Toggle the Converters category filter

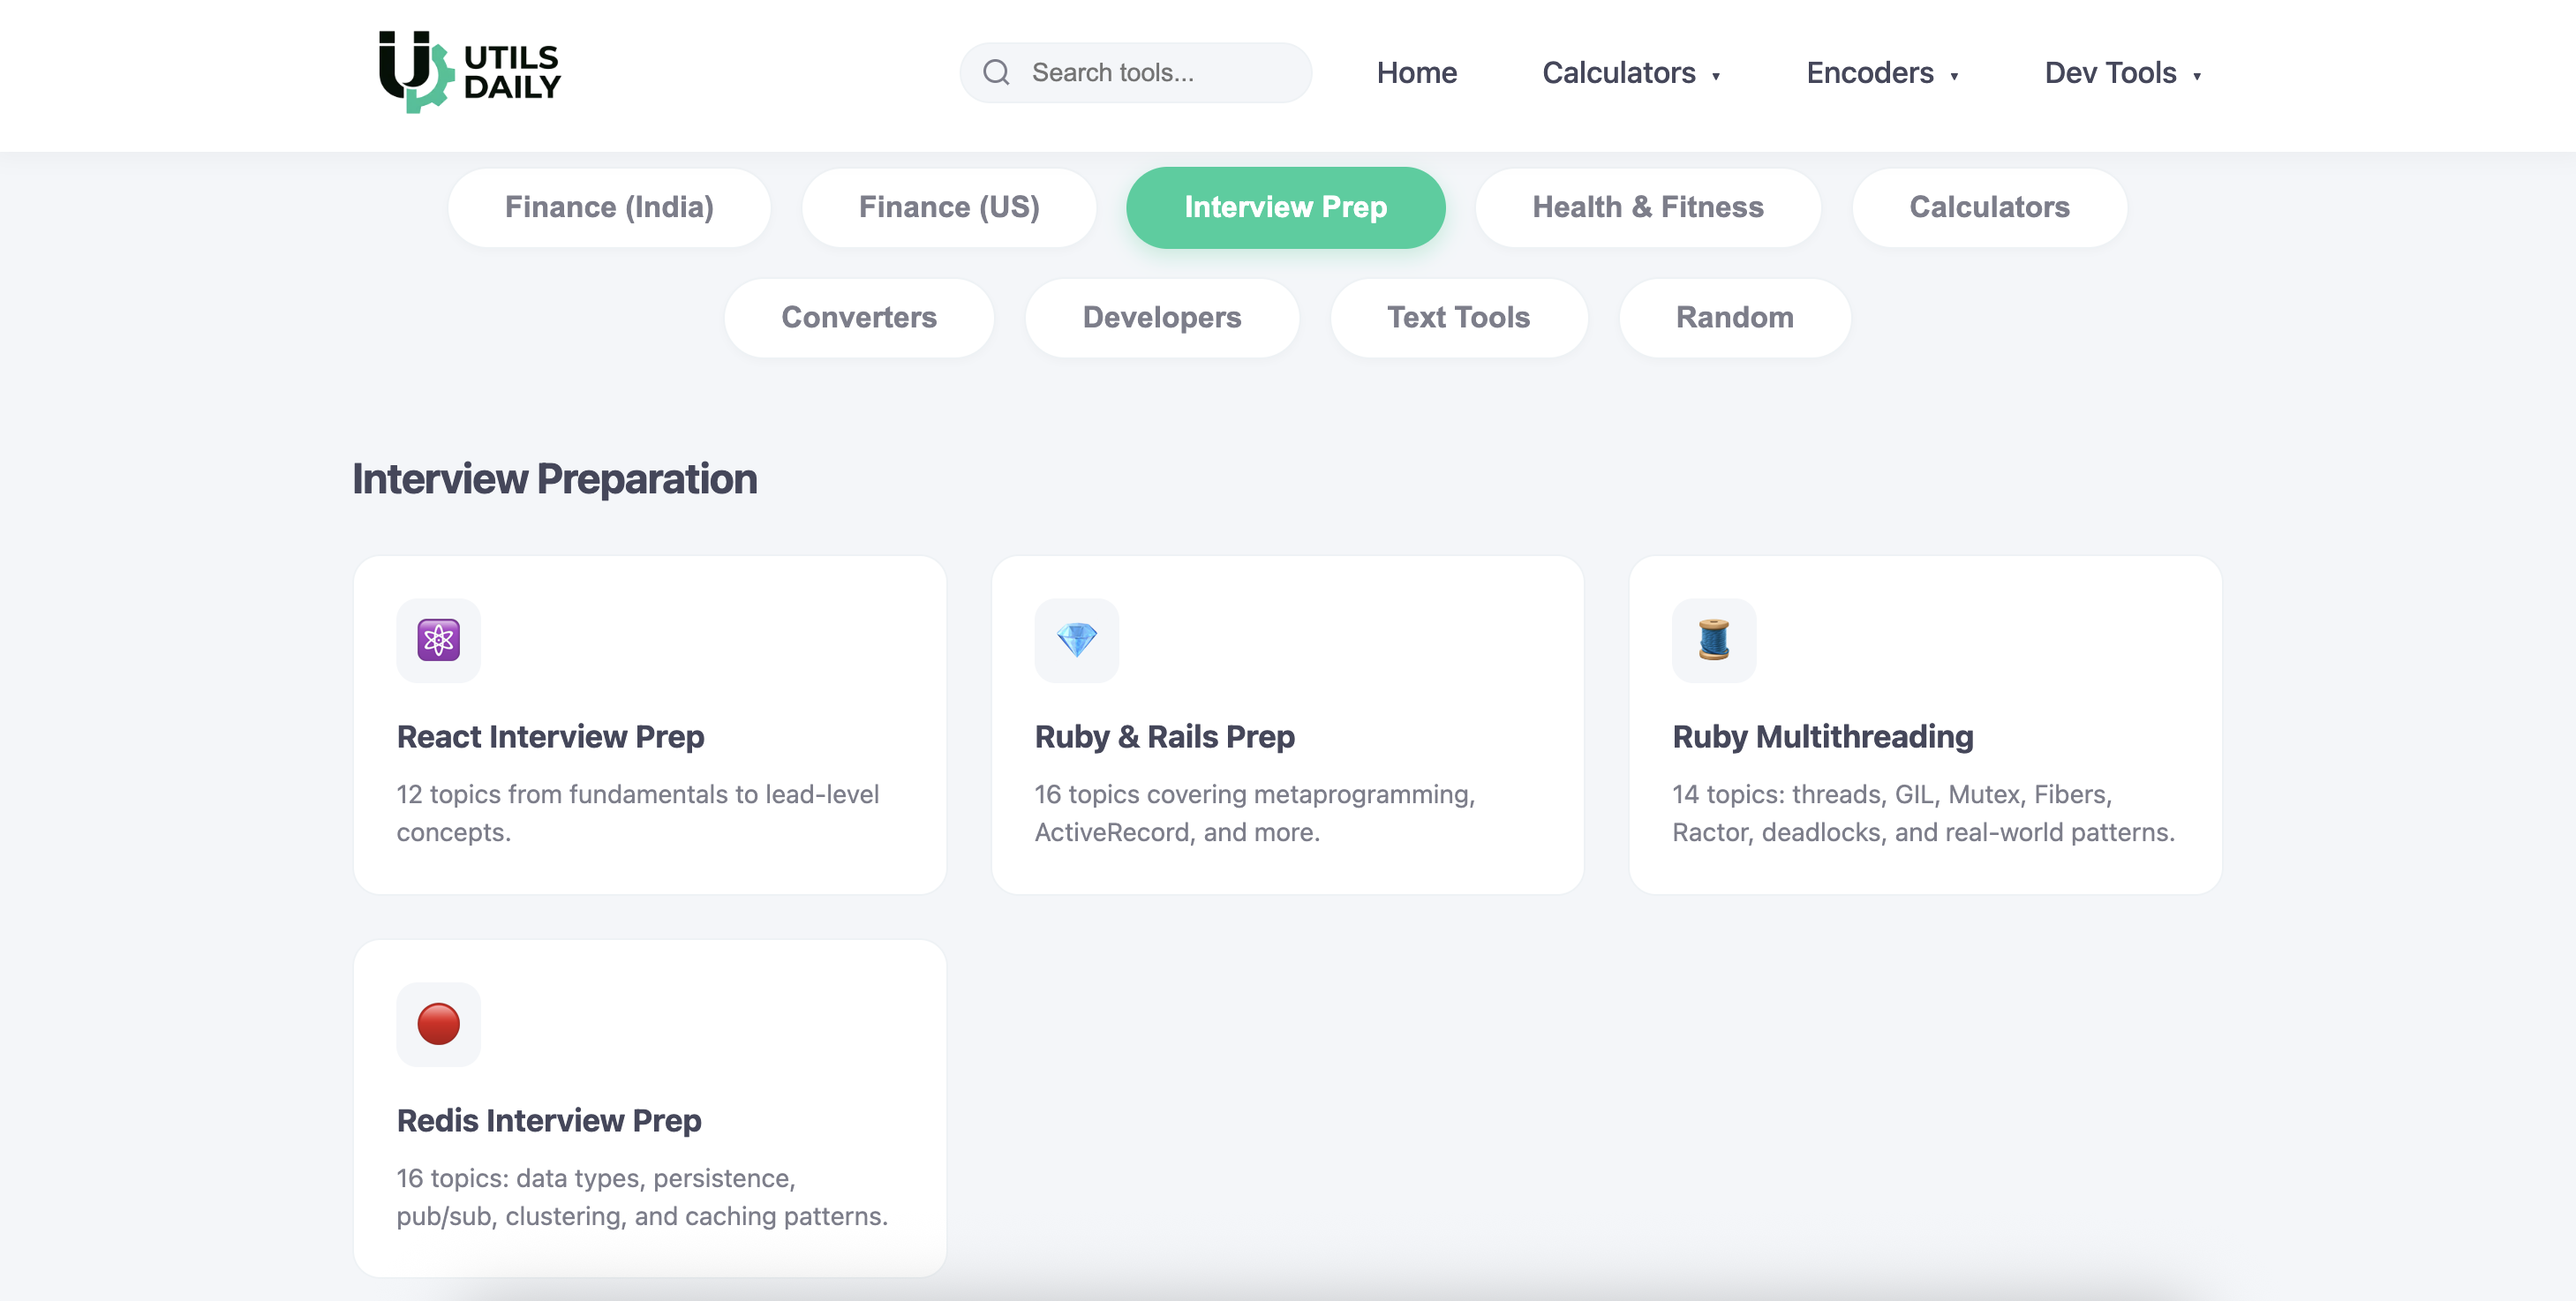pyautogui.click(x=858, y=317)
